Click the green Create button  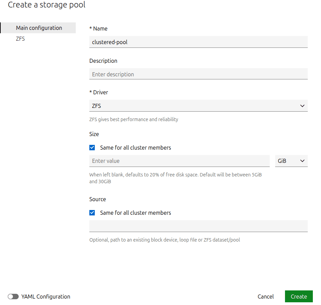point(299,297)
